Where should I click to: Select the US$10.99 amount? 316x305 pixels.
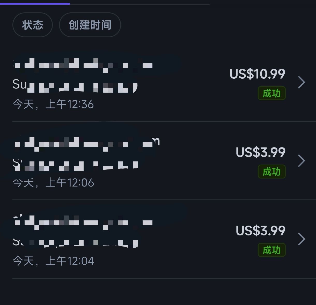pos(257,74)
